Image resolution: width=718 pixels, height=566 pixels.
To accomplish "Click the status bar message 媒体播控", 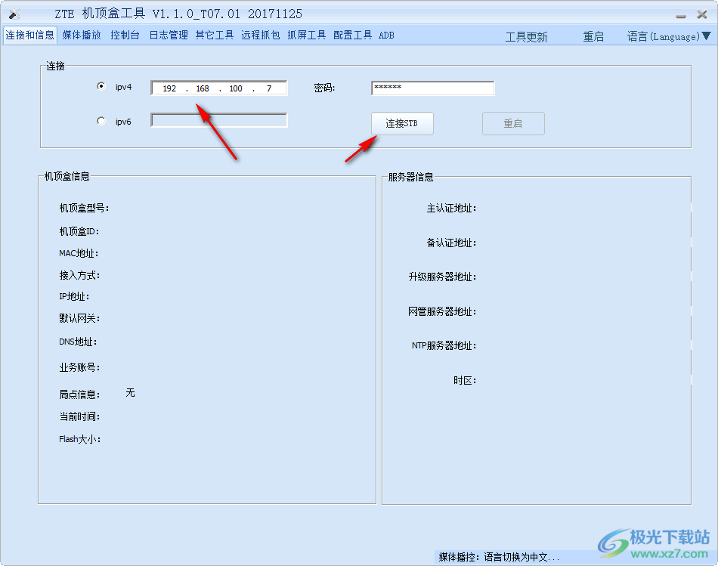I will pos(499,557).
